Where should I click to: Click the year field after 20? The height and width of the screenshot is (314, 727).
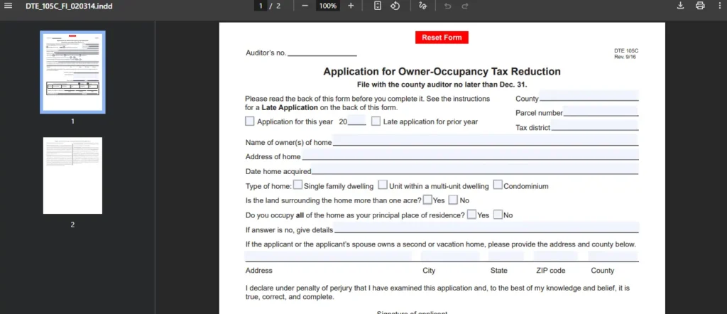(357, 121)
